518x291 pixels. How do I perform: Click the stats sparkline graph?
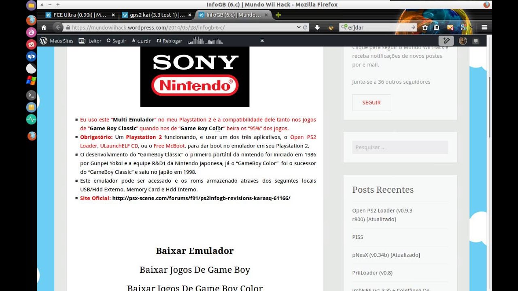click(205, 40)
